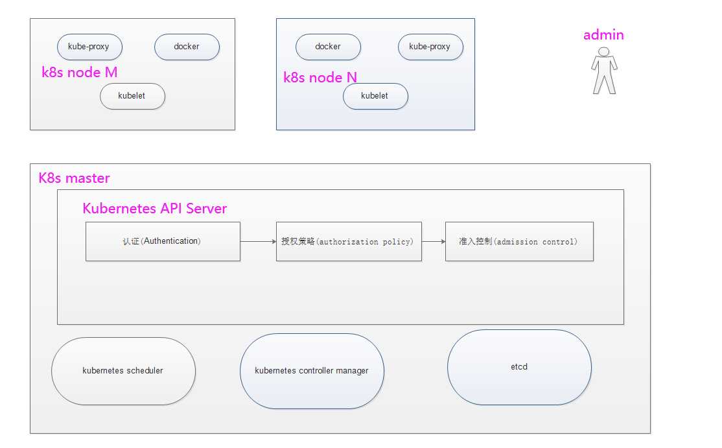Viewport: 722px width, 448px height.
Task: Click the 'k8s node N' label
Action: 320,77
